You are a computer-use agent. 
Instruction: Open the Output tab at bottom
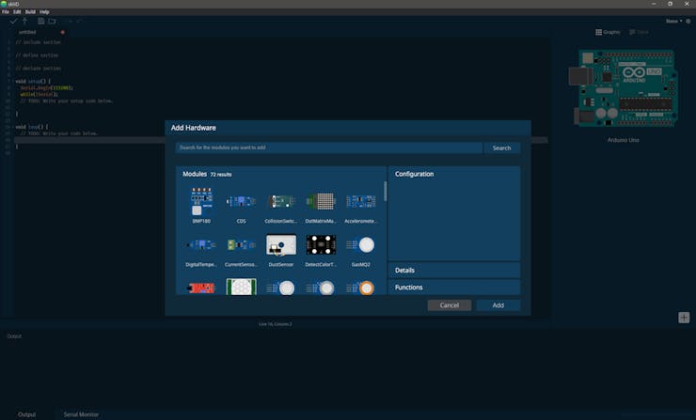(26, 414)
